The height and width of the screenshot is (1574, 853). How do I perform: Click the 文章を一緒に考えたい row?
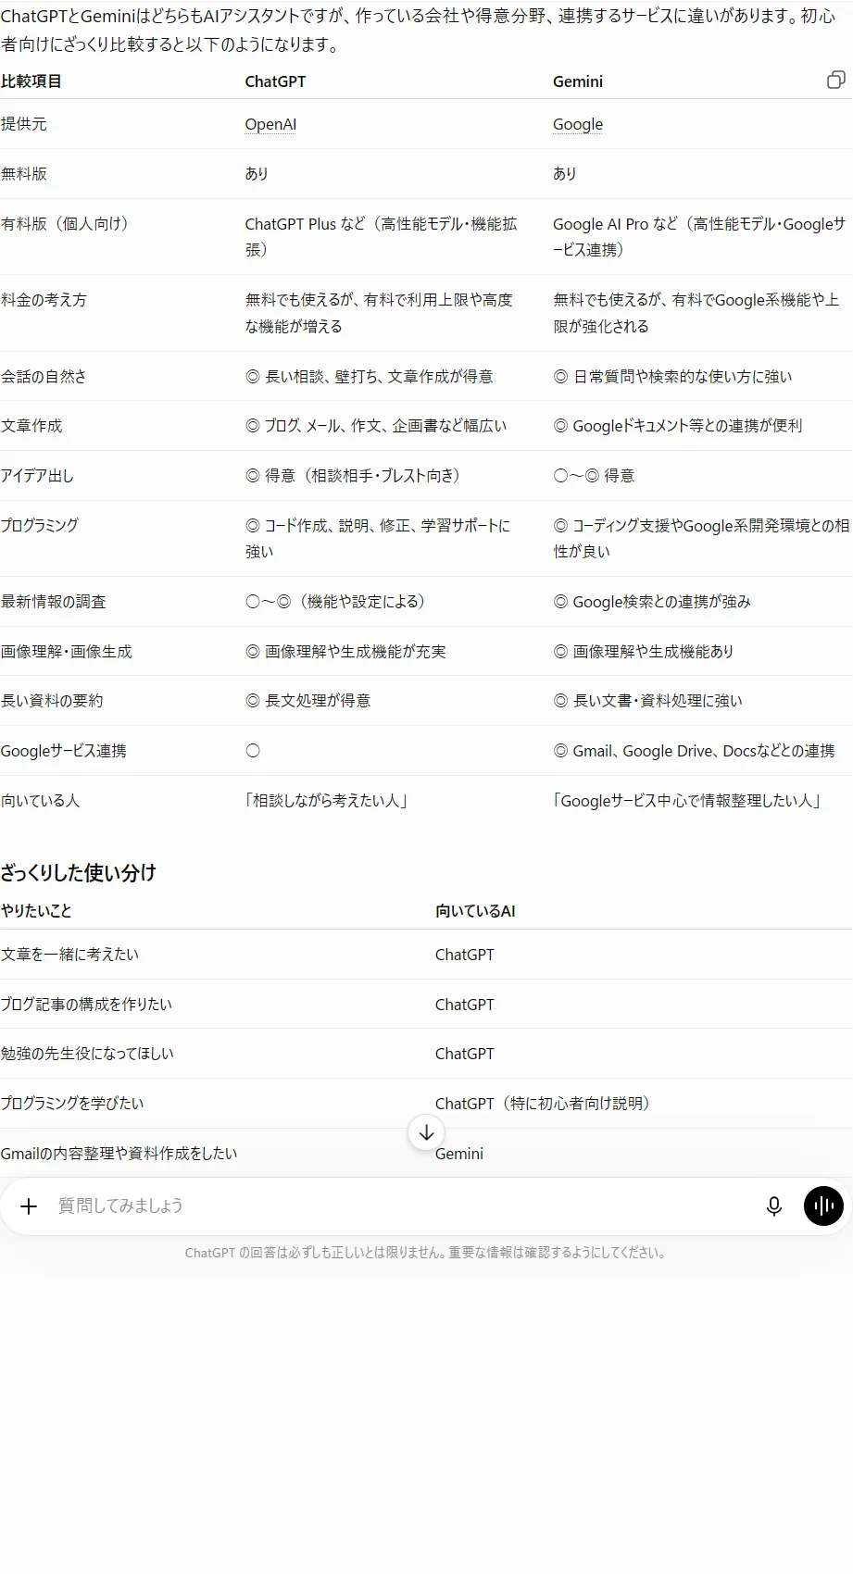pyautogui.click(x=426, y=955)
